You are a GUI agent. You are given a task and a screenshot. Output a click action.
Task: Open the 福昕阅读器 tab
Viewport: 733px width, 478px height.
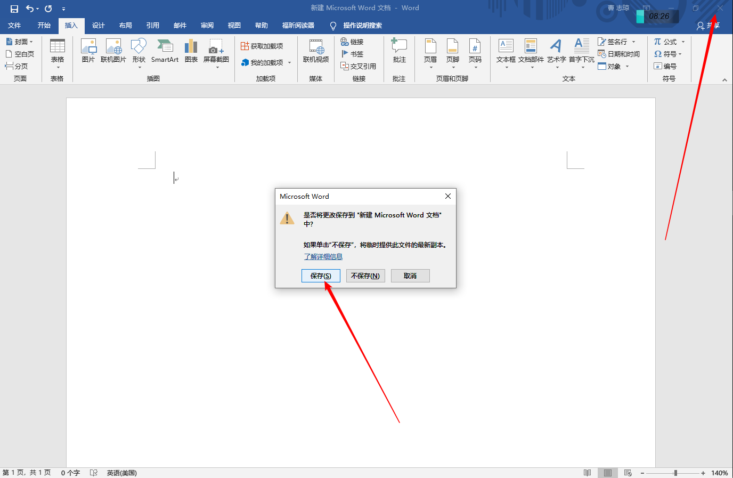(298, 26)
